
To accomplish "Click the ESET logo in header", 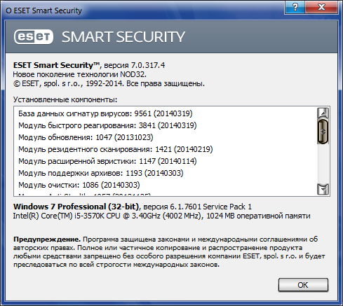I will pos(34,37).
